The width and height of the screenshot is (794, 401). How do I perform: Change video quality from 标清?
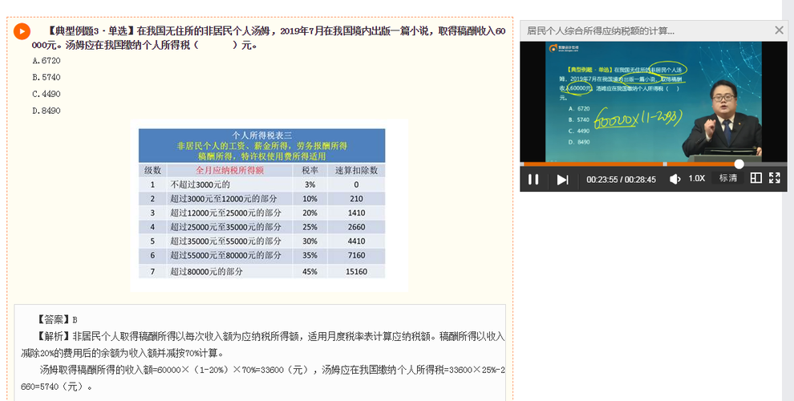coord(728,178)
